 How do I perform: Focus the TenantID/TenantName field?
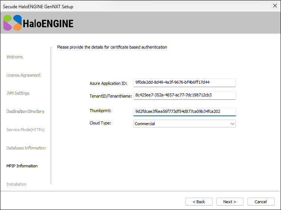click(184, 95)
